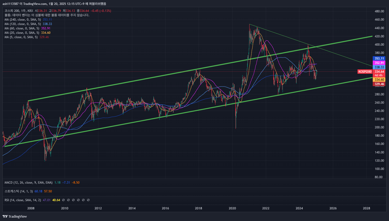
Task: Click the blue 353.11 price axis label
Action: tap(379, 59)
